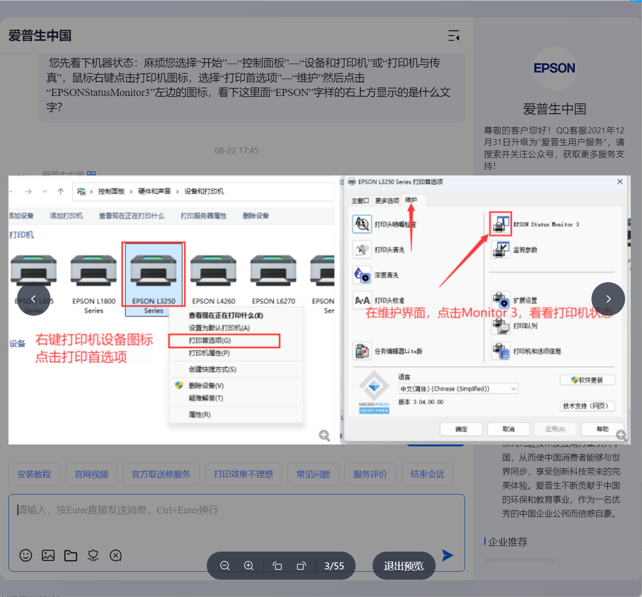642x597 pixels.
Task: Switch to 主窗口 tab in print preferences
Action: tap(360, 201)
